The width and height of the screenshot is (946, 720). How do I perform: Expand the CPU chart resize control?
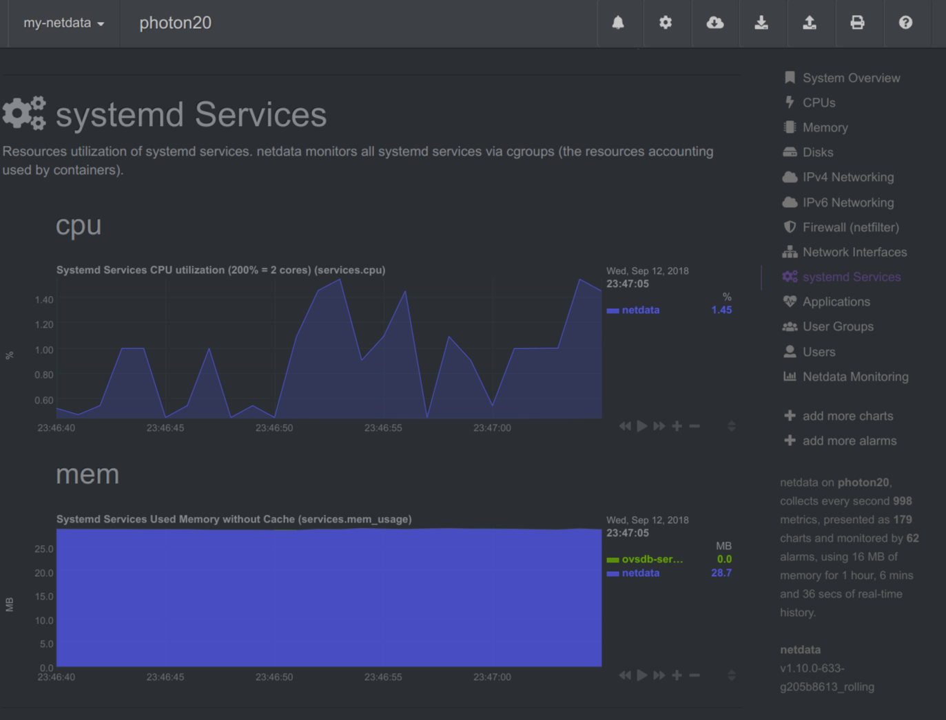click(730, 425)
